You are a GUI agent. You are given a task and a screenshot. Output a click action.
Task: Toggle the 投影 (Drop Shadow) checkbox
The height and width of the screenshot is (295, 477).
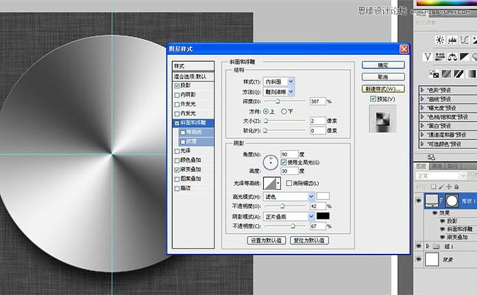(x=177, y=86)
